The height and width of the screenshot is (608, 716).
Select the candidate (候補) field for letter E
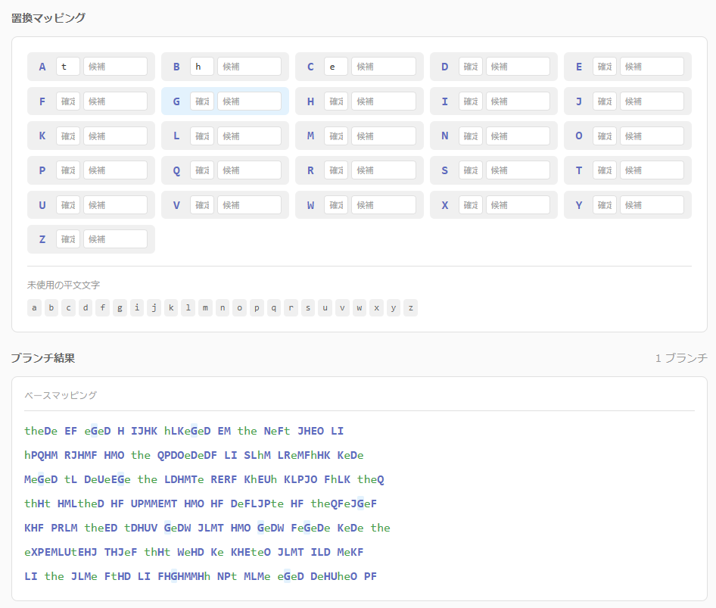click(x=651, y=67)
